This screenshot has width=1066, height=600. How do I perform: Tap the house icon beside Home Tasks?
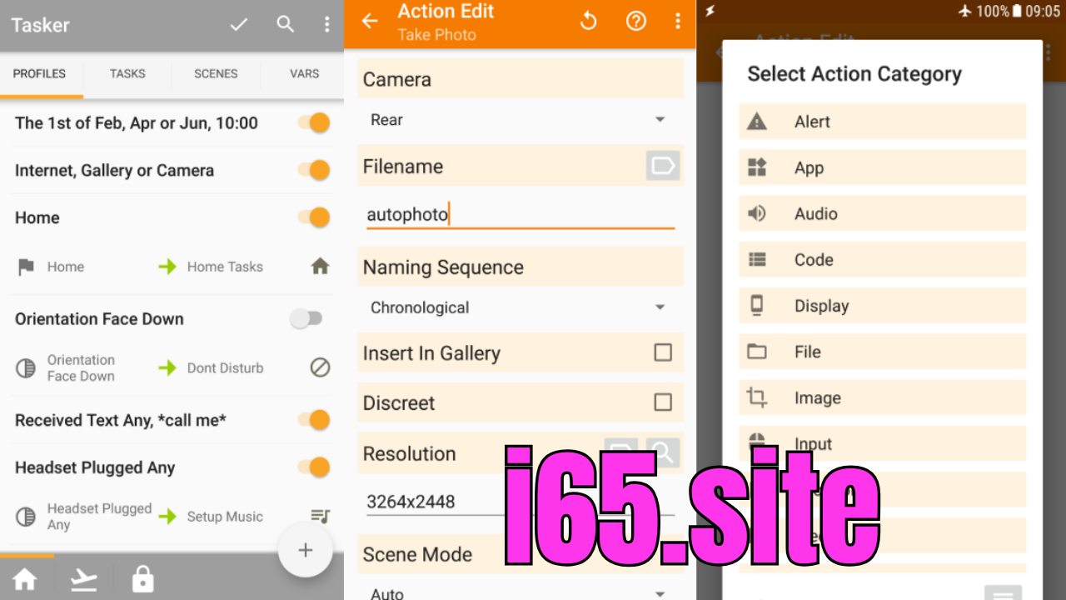[x=320, y=267]
